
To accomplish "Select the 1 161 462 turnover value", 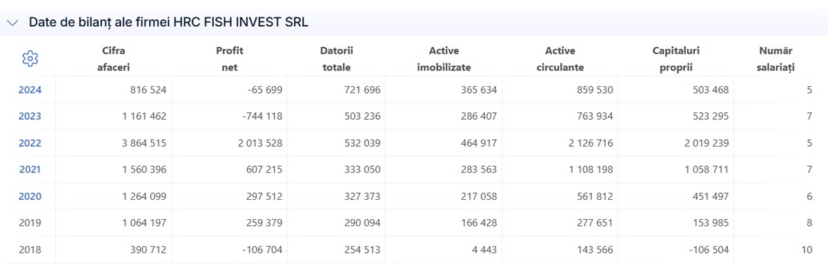I will 144,116.
